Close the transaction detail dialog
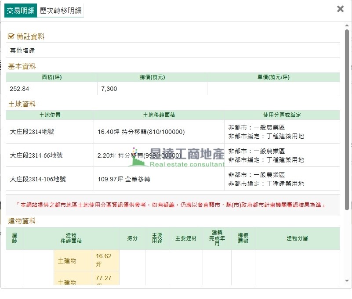The height and width of the screenshot is (299, 352). tap(340, 9)
